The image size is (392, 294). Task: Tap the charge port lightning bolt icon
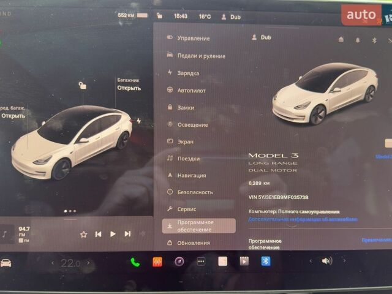point(139,121)
